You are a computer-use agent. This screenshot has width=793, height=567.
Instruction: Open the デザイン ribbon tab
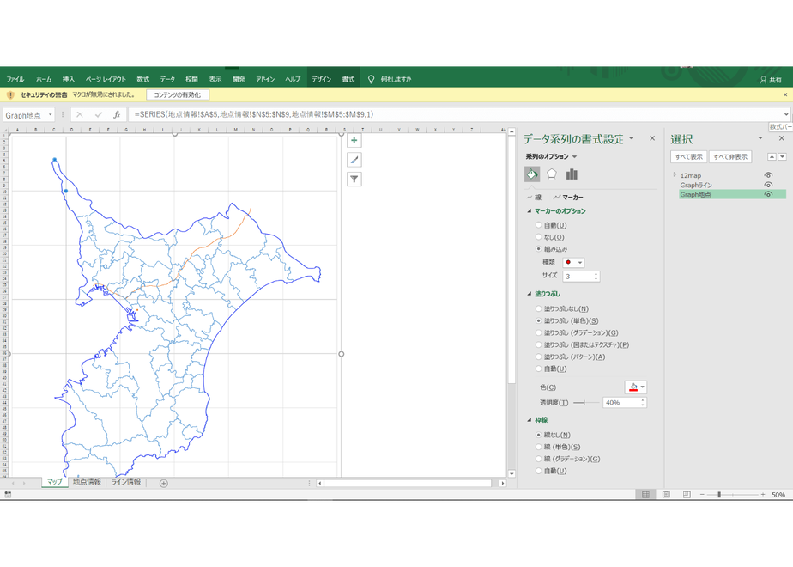pyautogui.click(x=321, y=80)
